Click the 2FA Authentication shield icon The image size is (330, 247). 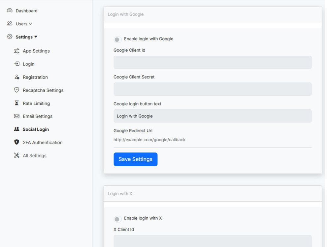coord(16,142)
